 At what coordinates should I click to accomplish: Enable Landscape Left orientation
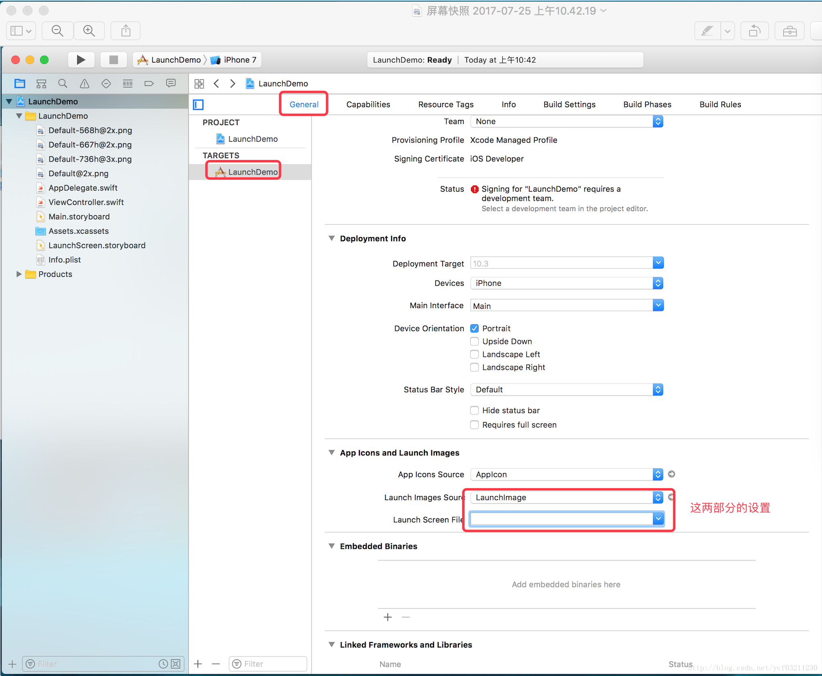[474, 354]
